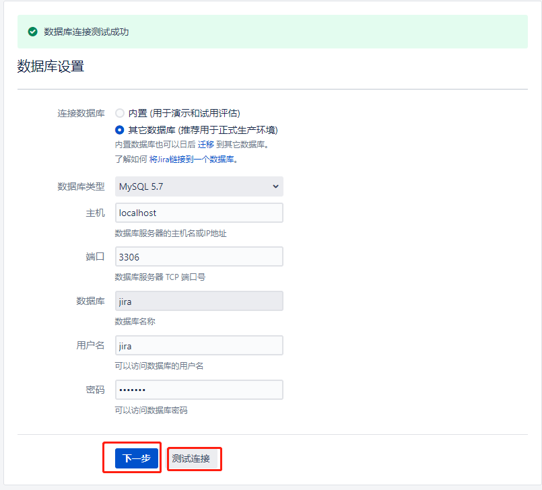Viewport: 542px width, 490px height.
Task: Select the 内置 built-in database radio button
Action: 120,113
